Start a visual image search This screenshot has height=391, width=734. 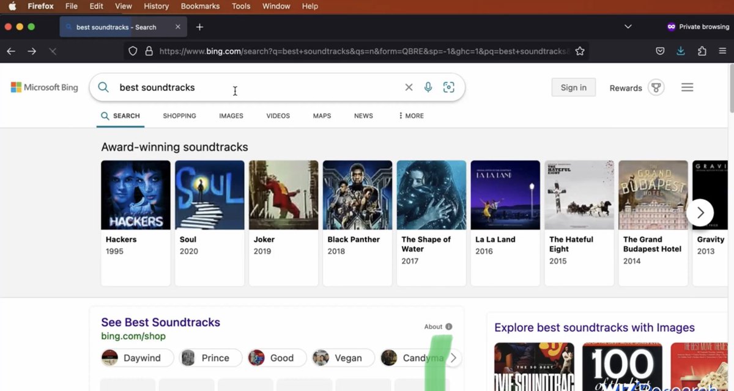coord(449,87)
